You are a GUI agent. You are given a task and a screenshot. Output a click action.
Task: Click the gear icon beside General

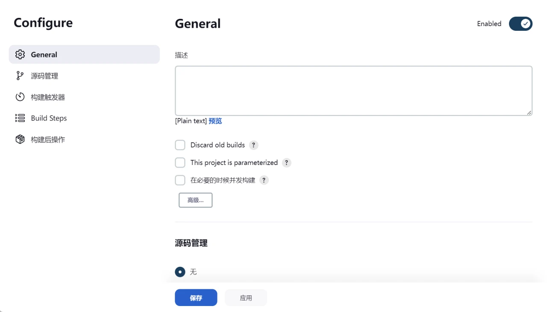coord(20,55)
